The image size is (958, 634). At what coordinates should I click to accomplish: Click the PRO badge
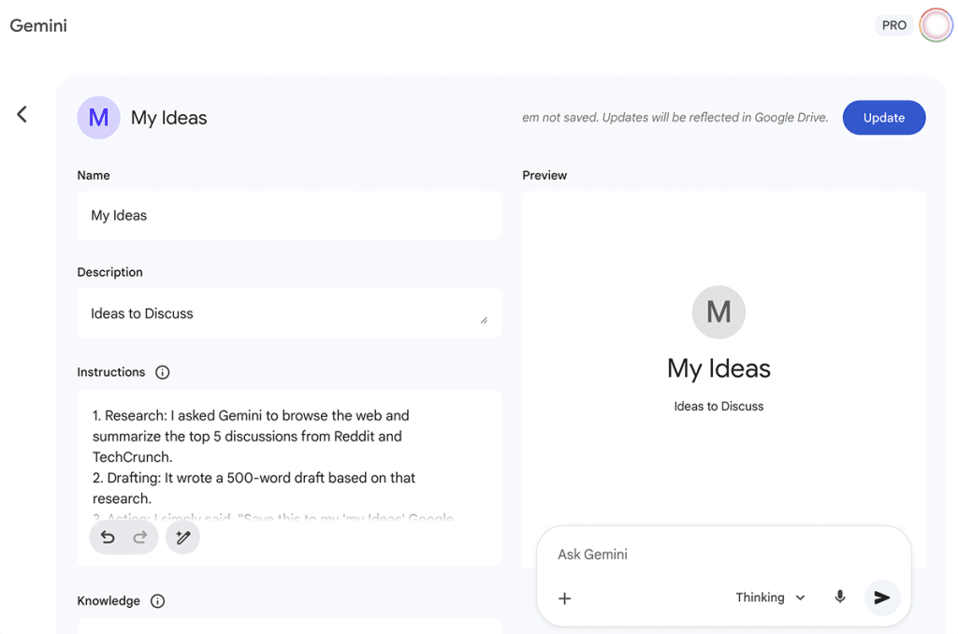(893, 25)
